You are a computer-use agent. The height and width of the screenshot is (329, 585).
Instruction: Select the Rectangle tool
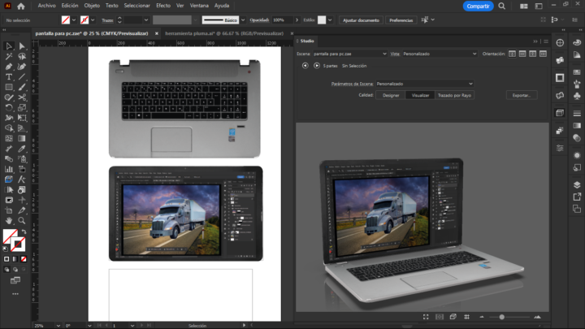point(9,87)
